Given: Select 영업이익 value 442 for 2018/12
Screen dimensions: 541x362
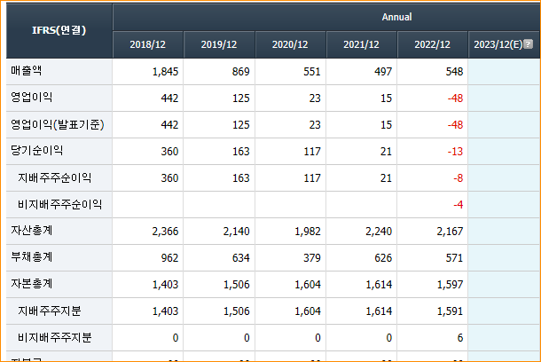Looking at the screenshot, I should click(x=169, y=98).
